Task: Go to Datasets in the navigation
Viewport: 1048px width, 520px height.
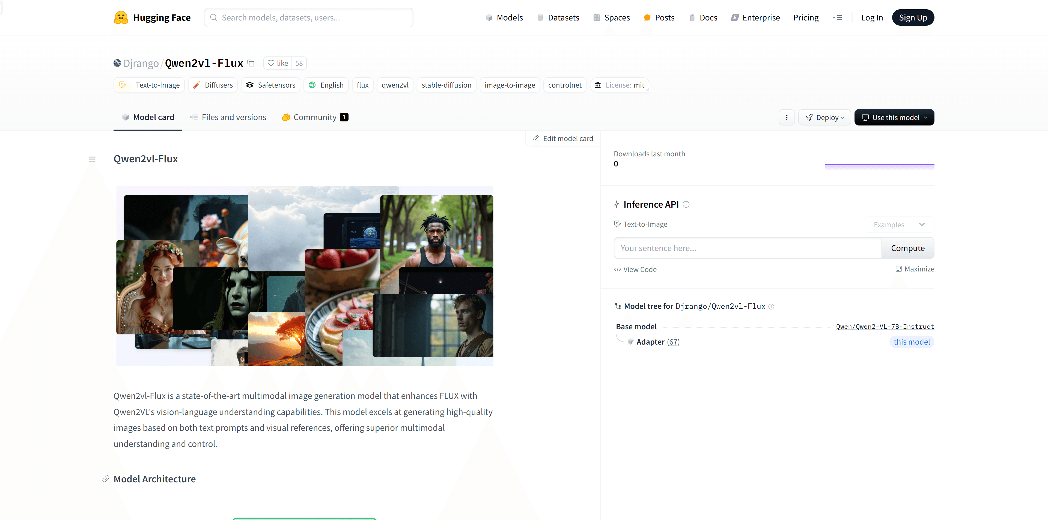Action: click(x=558, y=17)
